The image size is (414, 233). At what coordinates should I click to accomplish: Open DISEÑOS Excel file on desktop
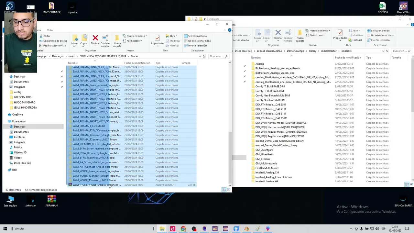coord(383,8)
